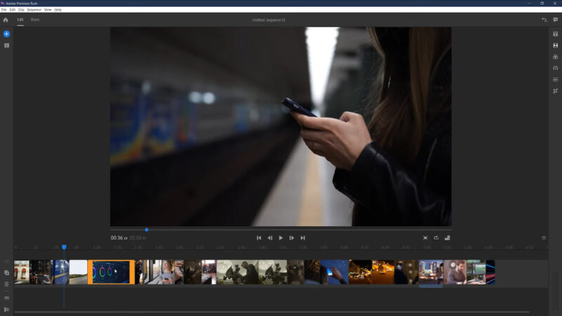This screenshot has width=562, height=316.
Task: Open the Sequence menu
Action: tap(34, 10)
